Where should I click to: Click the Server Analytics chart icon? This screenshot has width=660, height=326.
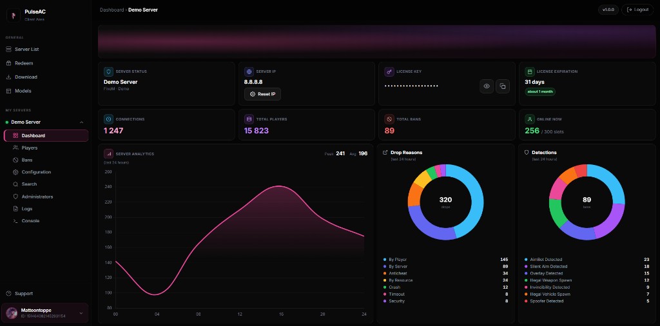(x=108, y=154)
